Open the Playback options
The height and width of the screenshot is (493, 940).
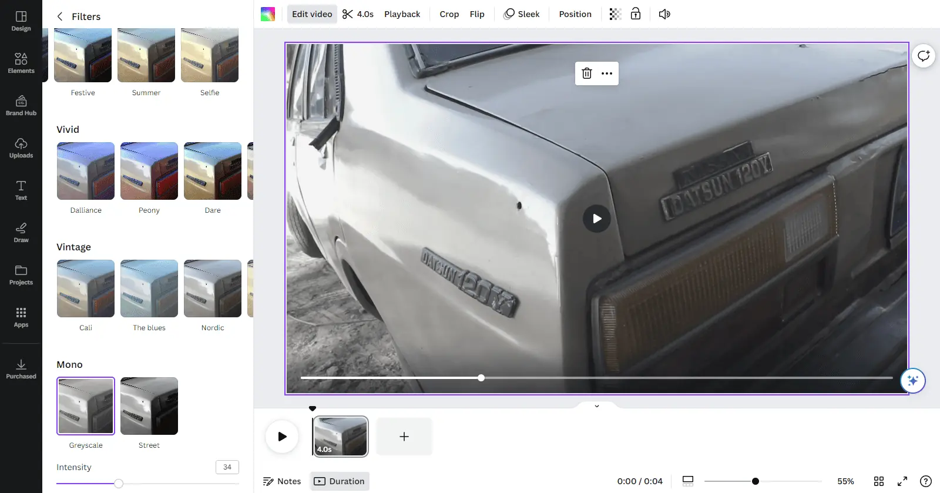[402, 14]
